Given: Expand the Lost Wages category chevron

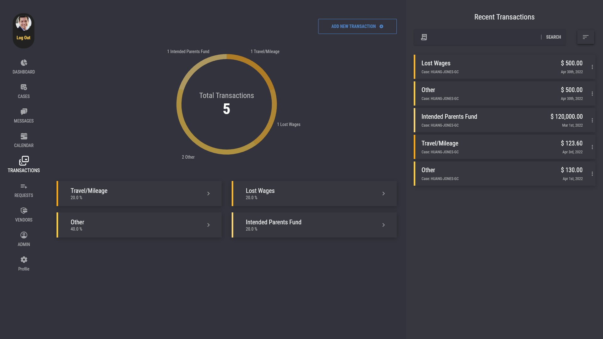Looking at the screenshot, I should [x=383, y=194].
